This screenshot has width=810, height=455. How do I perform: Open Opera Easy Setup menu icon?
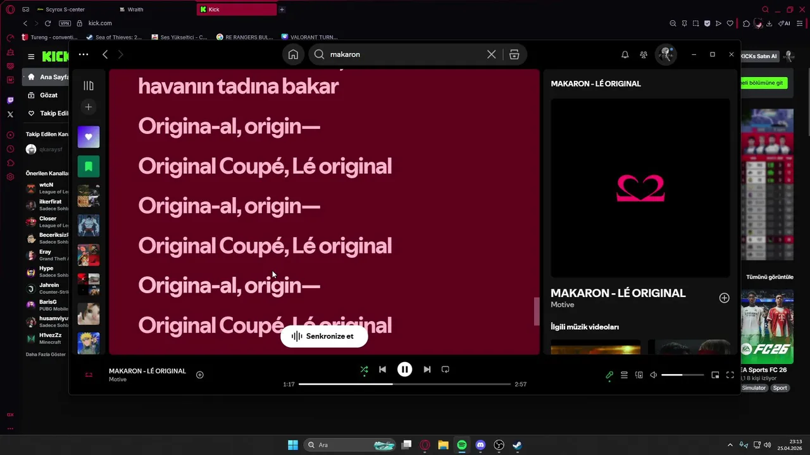[x=801, y=23]
